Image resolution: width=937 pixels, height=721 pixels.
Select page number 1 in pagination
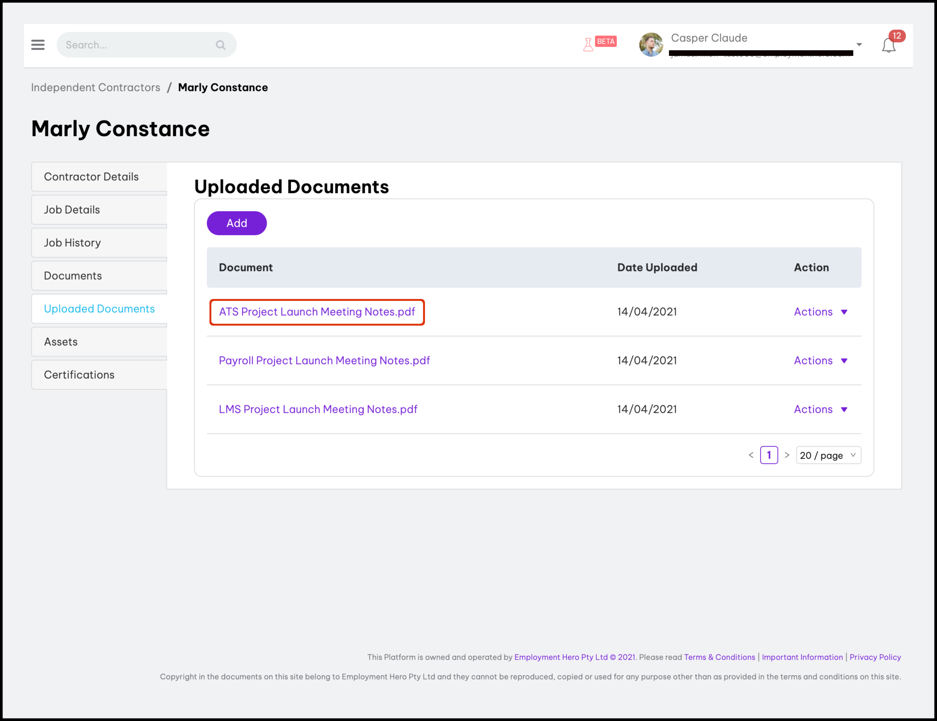coord(769,455)
